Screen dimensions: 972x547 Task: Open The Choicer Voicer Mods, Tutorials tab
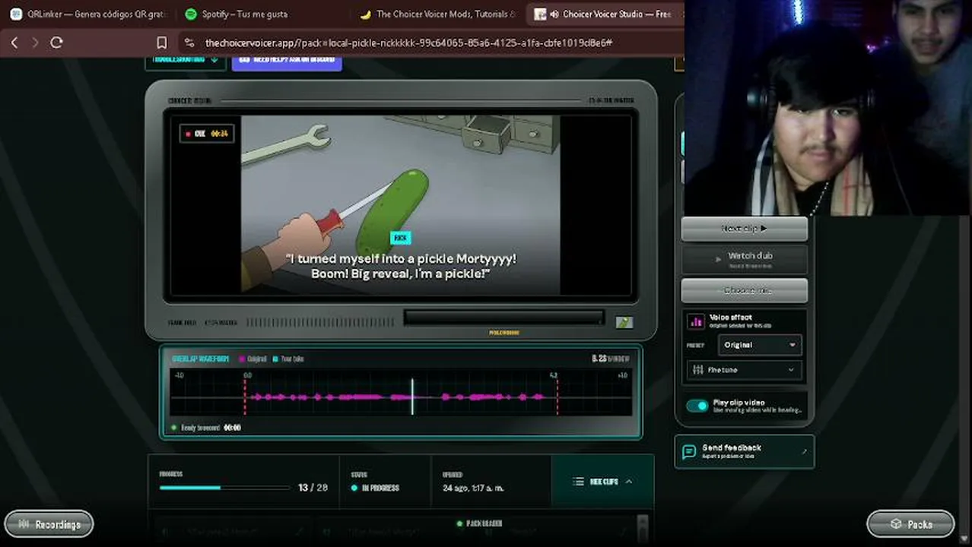pos(438,14)
